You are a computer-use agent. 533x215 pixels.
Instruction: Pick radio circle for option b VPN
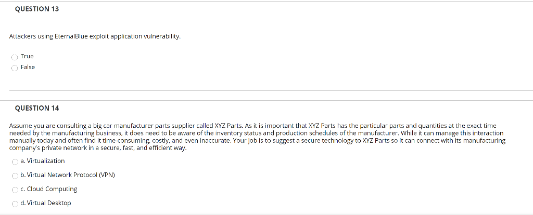[x=15, y=176]
